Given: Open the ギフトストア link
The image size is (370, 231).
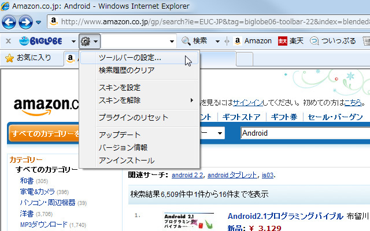Looking at the screenshot, I should pyautogui.click(x=241, y=117).
